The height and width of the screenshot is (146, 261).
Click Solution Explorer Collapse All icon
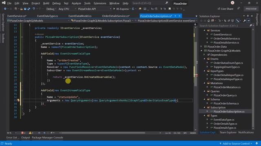tap(229, 21)
